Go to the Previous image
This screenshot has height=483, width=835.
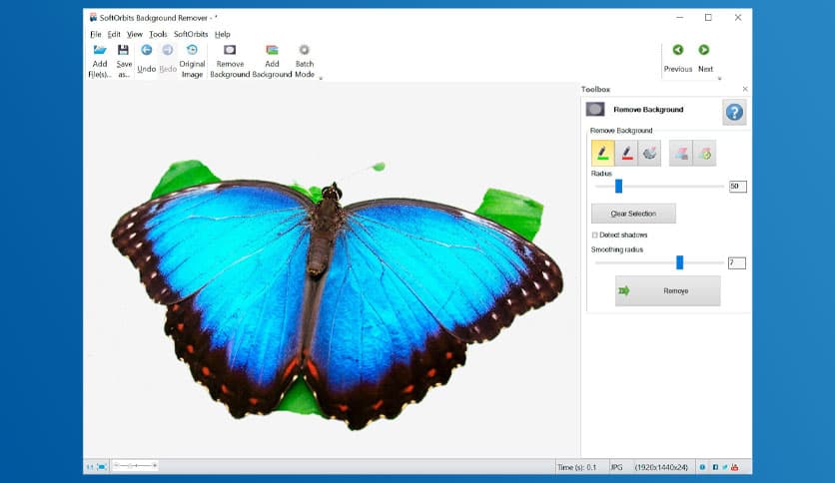click(677, 50)
